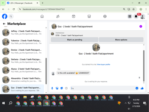
Task: Click the address bar URL
Action: 44,9
